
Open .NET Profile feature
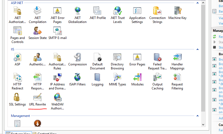(x=98, y=13)
